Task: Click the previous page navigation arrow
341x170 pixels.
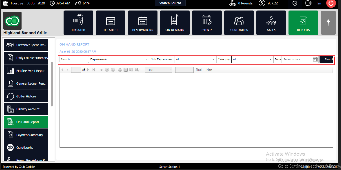Action: (68, 70)
